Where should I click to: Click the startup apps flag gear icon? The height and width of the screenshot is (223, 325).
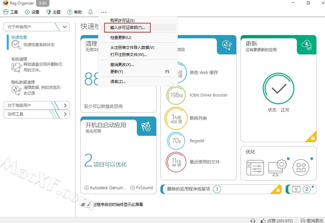[146, 126]
